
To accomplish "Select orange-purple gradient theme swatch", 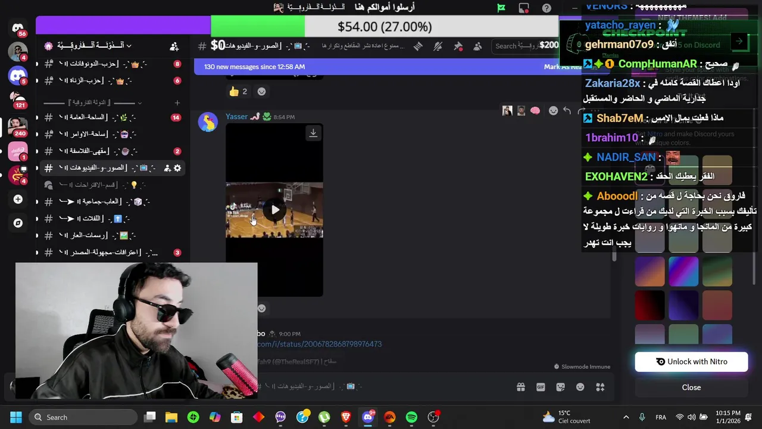I will point(649,271).
